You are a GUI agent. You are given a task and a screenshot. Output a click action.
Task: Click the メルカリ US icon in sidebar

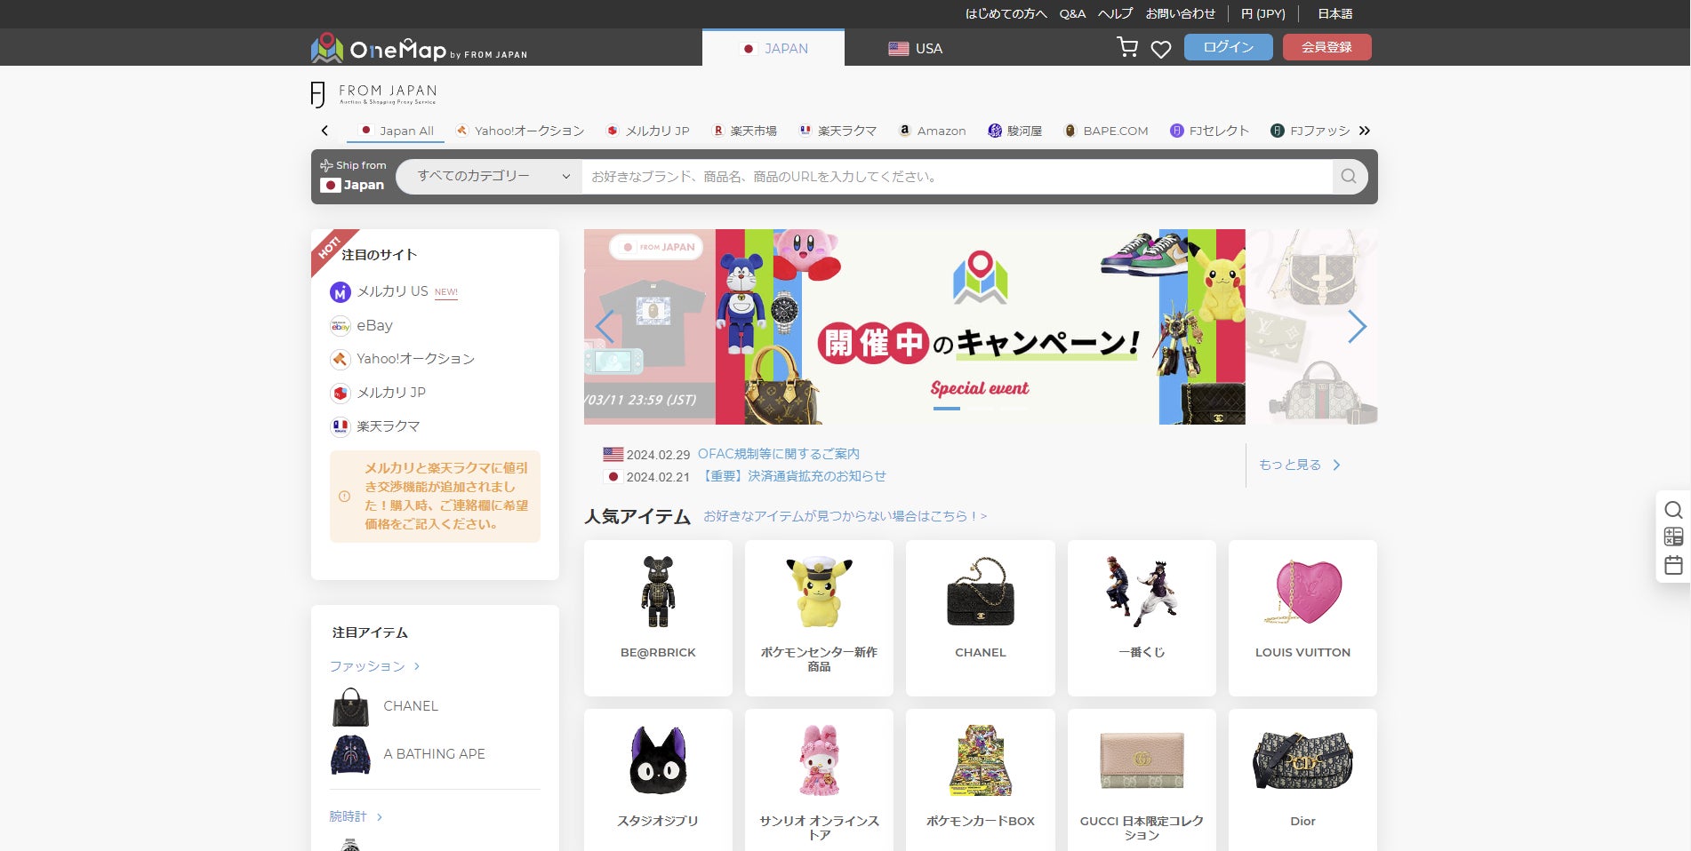pos(341,292)
